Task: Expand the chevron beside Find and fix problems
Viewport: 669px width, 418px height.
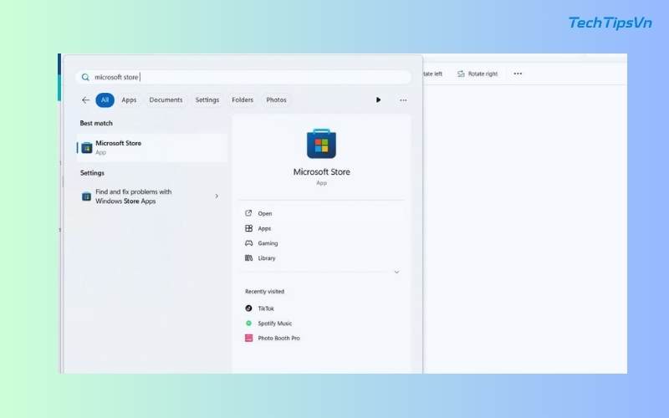Action: 217,196
